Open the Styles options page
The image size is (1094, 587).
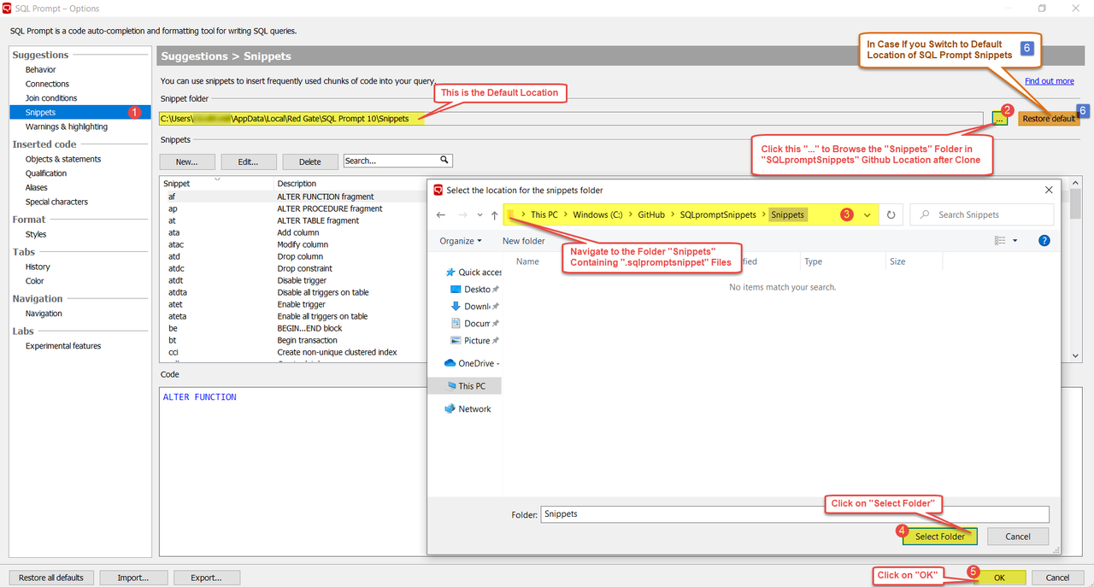pos(36,234)
